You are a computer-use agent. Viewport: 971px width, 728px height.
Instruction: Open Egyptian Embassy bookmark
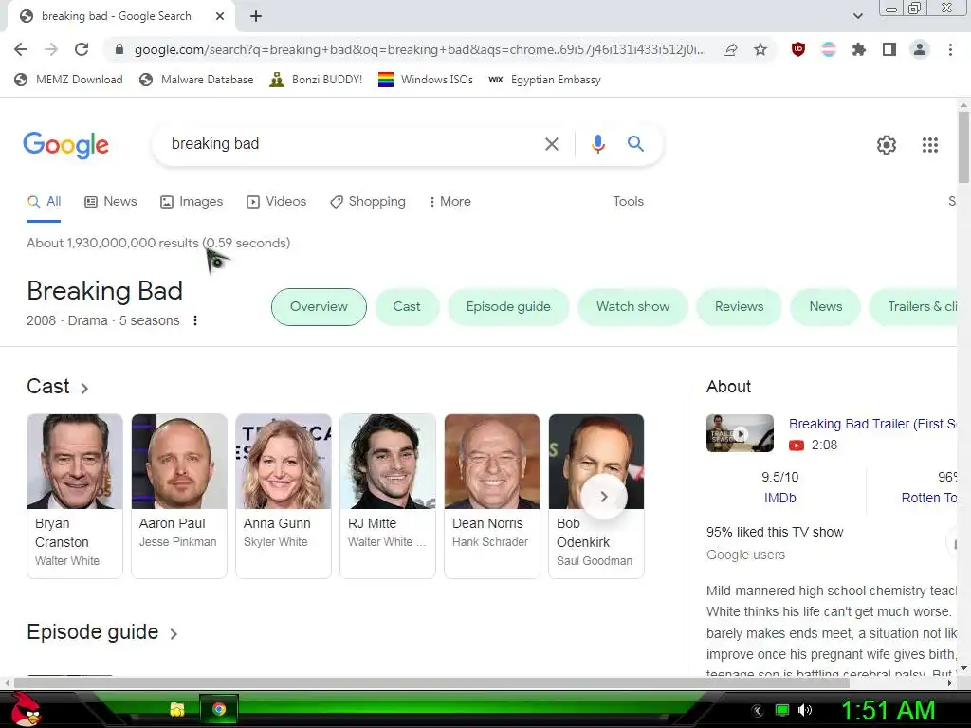[544, 80]
